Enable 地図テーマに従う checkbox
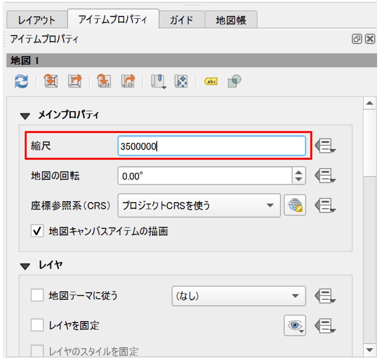This screenshot has height=361, width=382. (37, 295)
